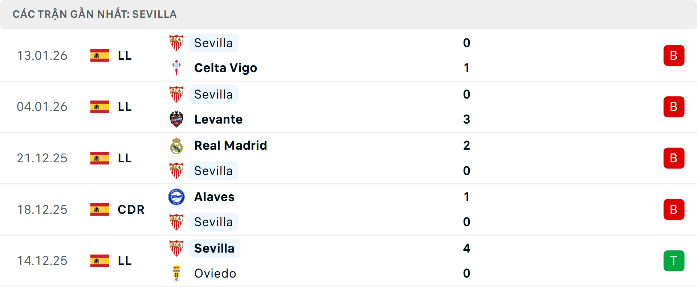Click the Spain flag next to CDR
The width and height of the screenshot is (697, 287).
(x=99, y=209)
